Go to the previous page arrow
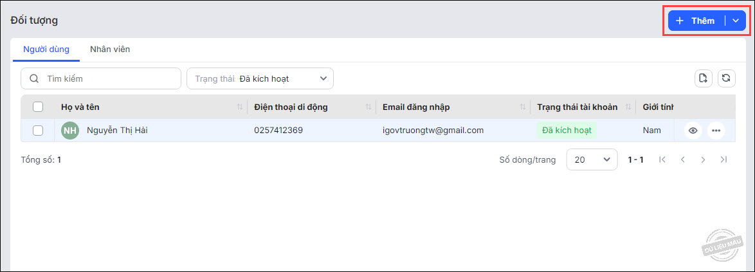The width and height of the screenshot is (755, 272). click(682, 159)
